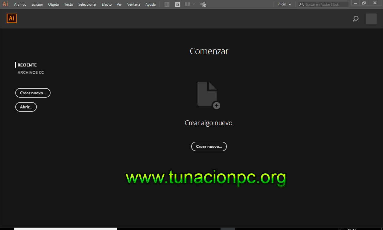
Task: Click the left sidebar Crear nuevo... button
Action: pos(33,93)
